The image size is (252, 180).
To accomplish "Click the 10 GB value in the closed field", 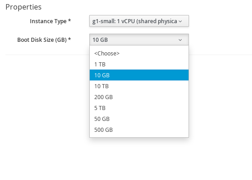I will 100,40.
